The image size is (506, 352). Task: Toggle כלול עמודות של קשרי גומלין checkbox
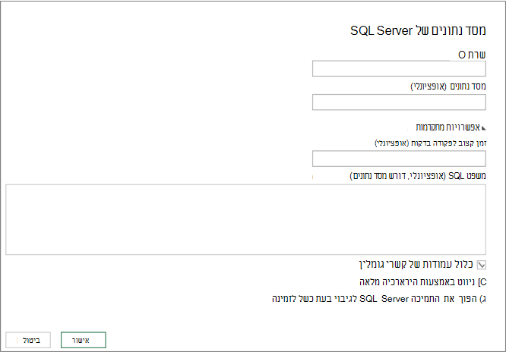[x=482, y=265]
